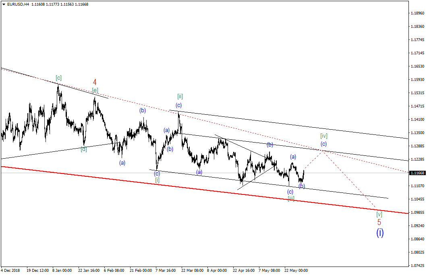
Task: Click the 7 Mar 16:00 time label
Action: pyautogui.click(x=166, y=271)
